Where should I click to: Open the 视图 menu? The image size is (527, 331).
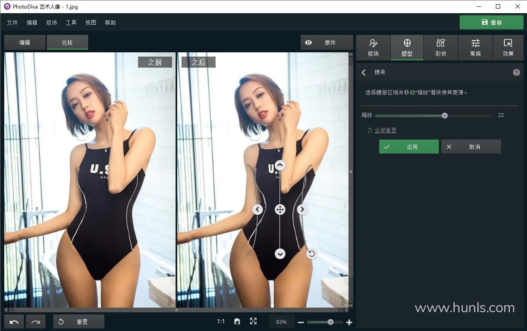click(x=91, y=23)
